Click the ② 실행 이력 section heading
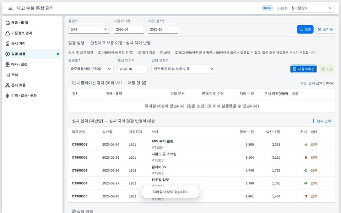The image size is (341, 213). [x=82, y=211]
